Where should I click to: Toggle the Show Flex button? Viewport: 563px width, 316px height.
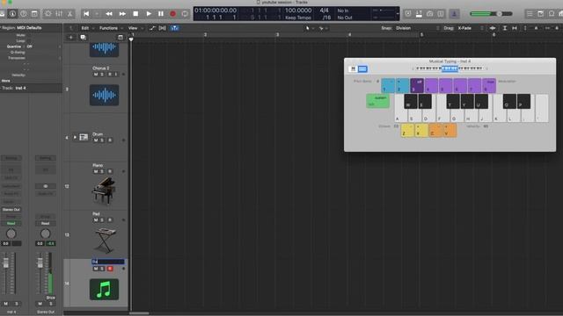(162, 28)
